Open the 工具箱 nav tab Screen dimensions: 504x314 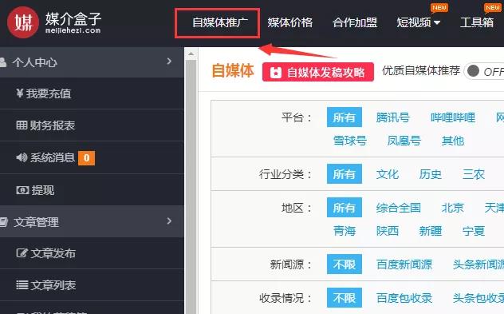[477, 22]
